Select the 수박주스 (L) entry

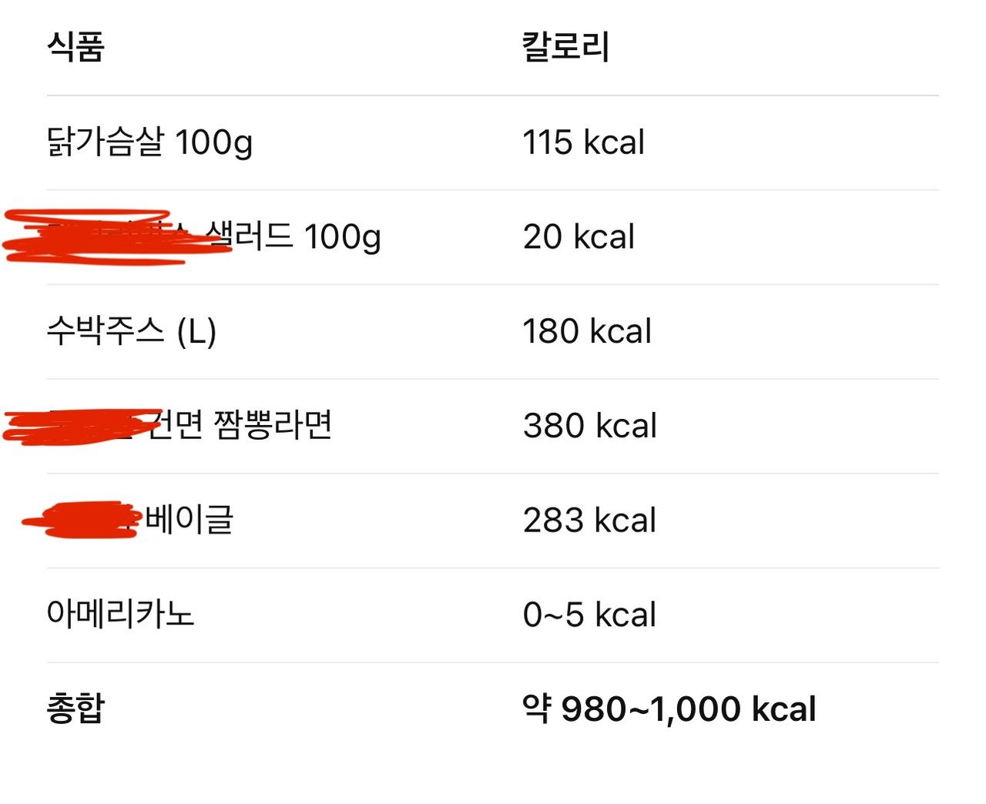coord(132,331)
